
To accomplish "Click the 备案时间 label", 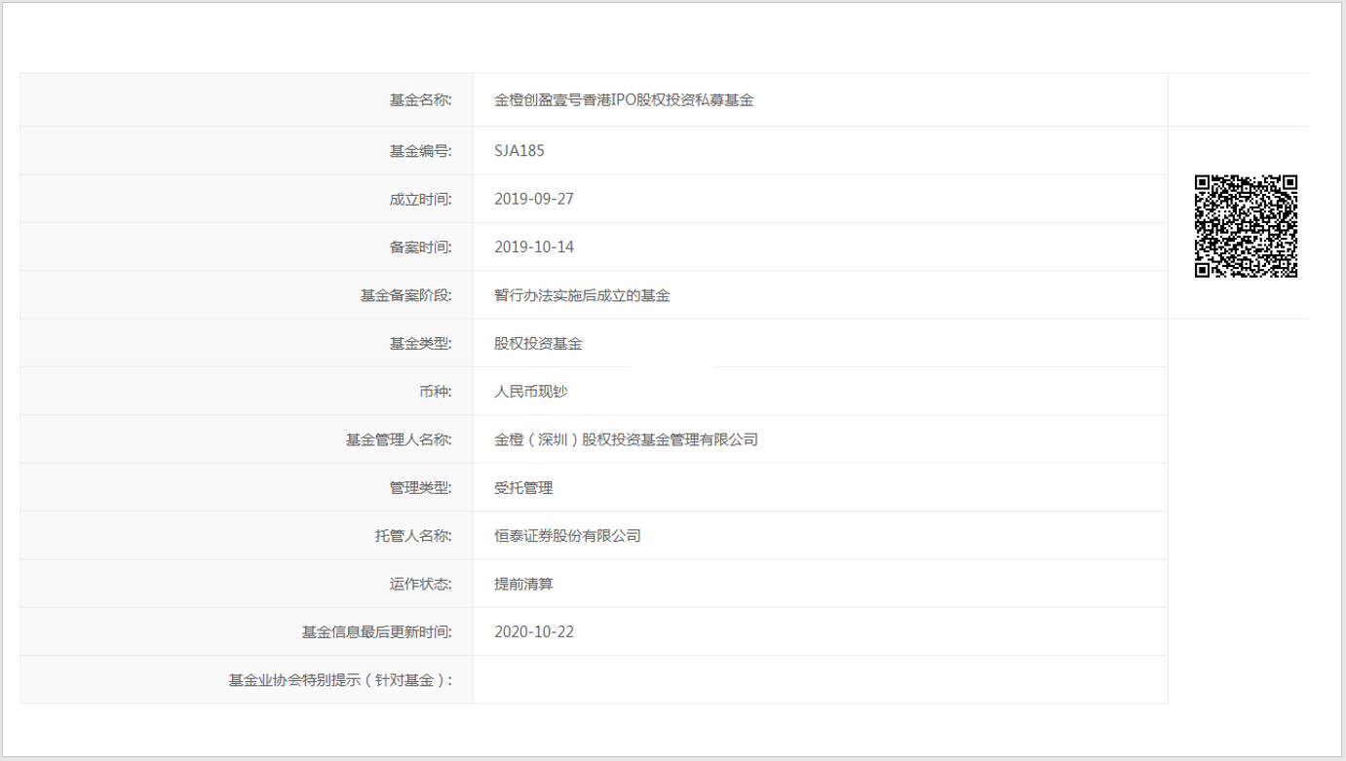I will coord(421,247).
